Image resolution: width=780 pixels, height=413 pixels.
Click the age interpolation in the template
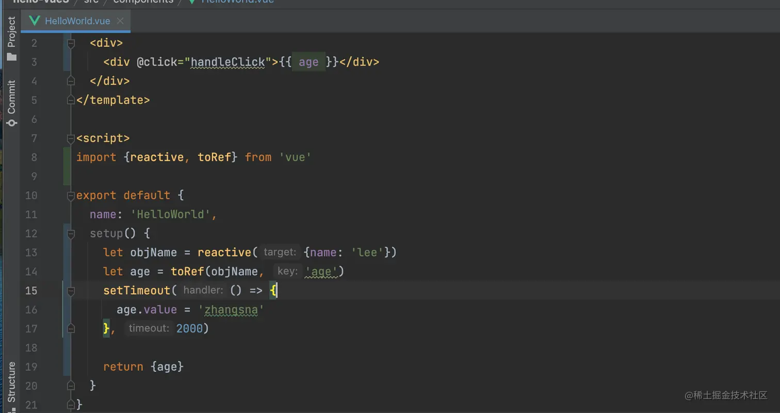[308, 62]
